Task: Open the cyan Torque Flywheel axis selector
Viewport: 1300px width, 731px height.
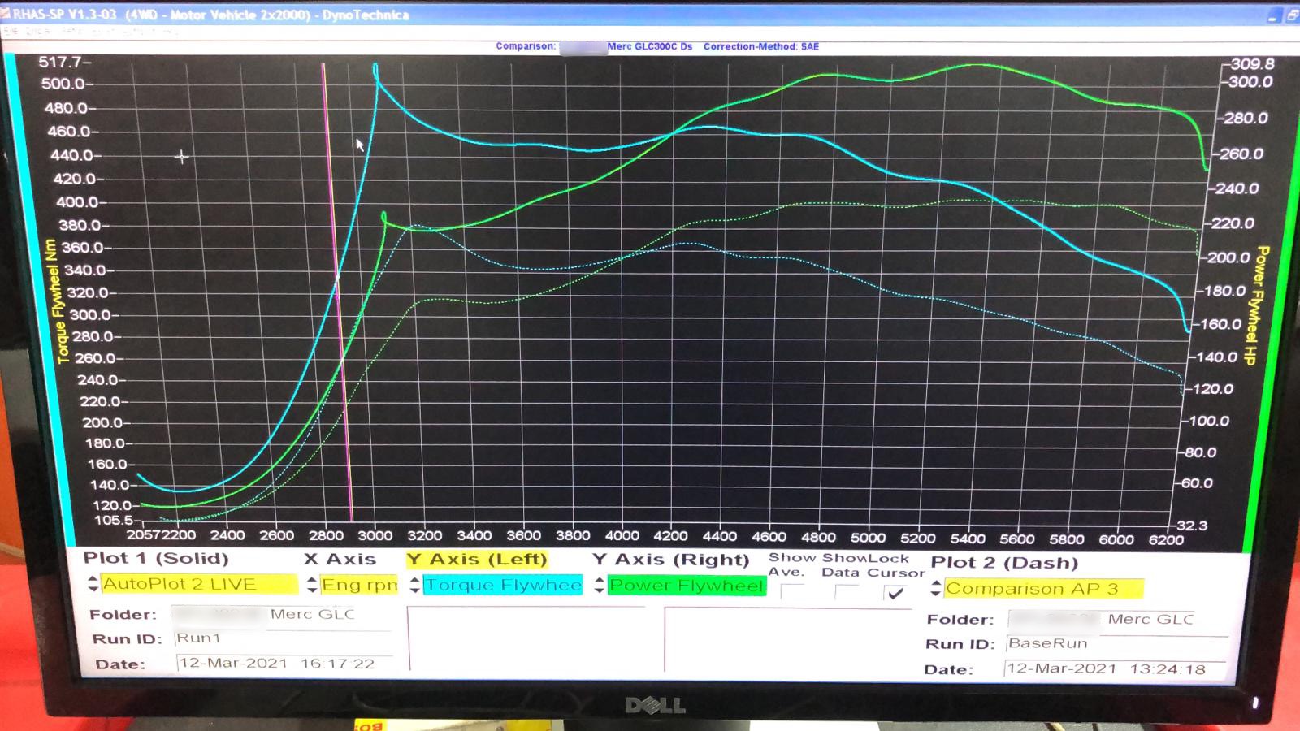Action: coord(502,585)
